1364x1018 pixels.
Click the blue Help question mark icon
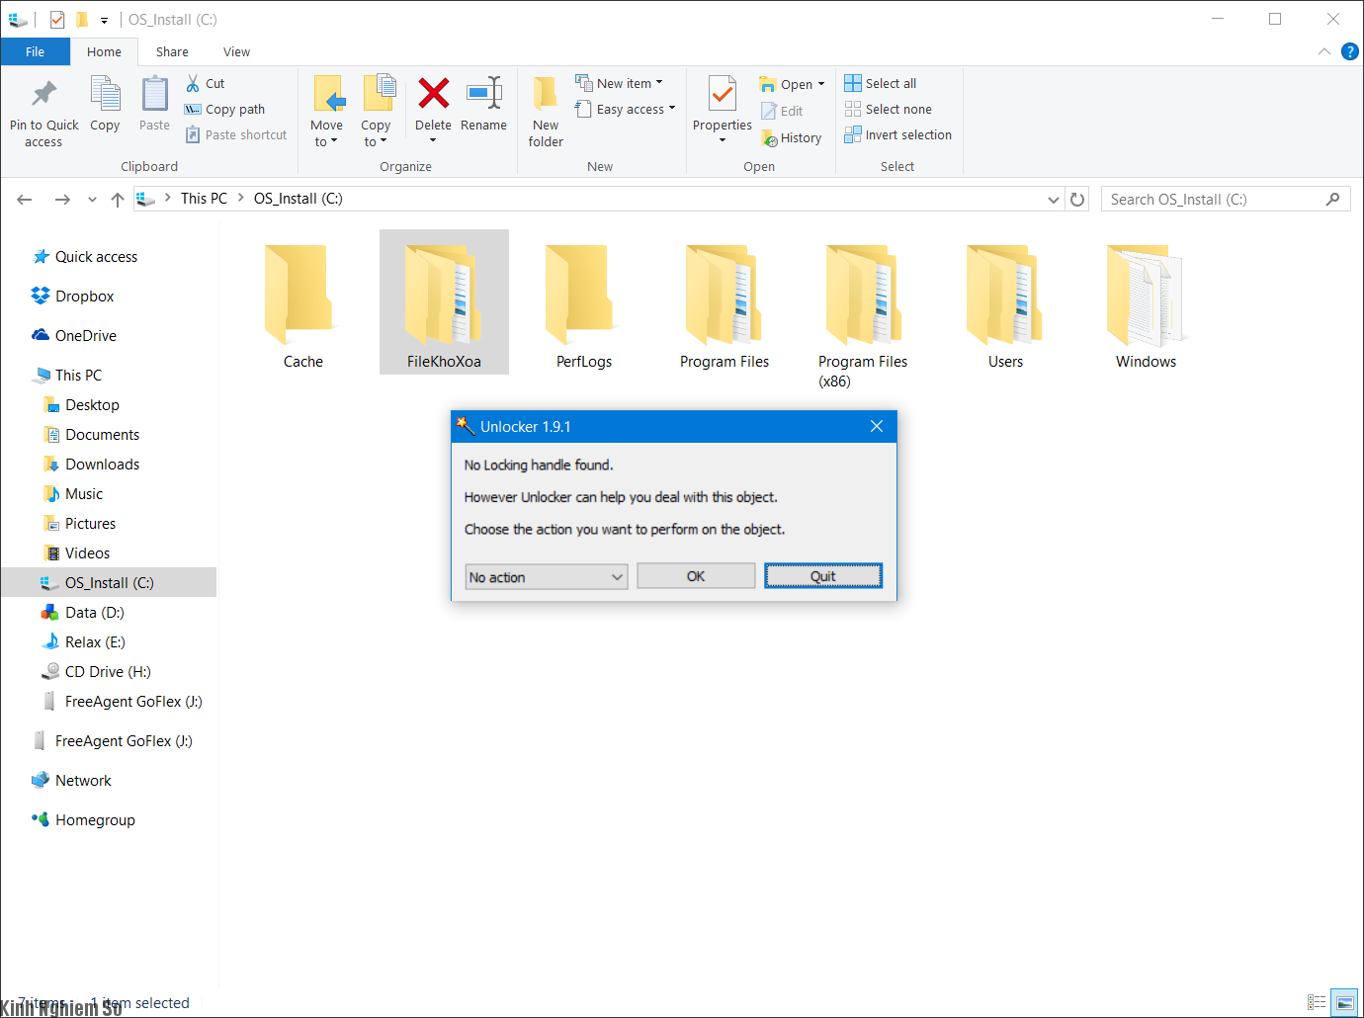[x=1349, y=51]
